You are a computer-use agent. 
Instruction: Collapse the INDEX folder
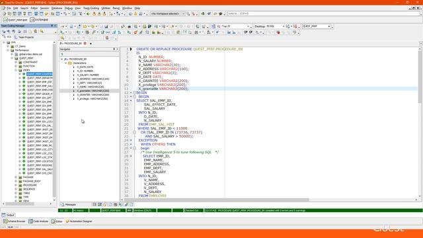point(16,70)
